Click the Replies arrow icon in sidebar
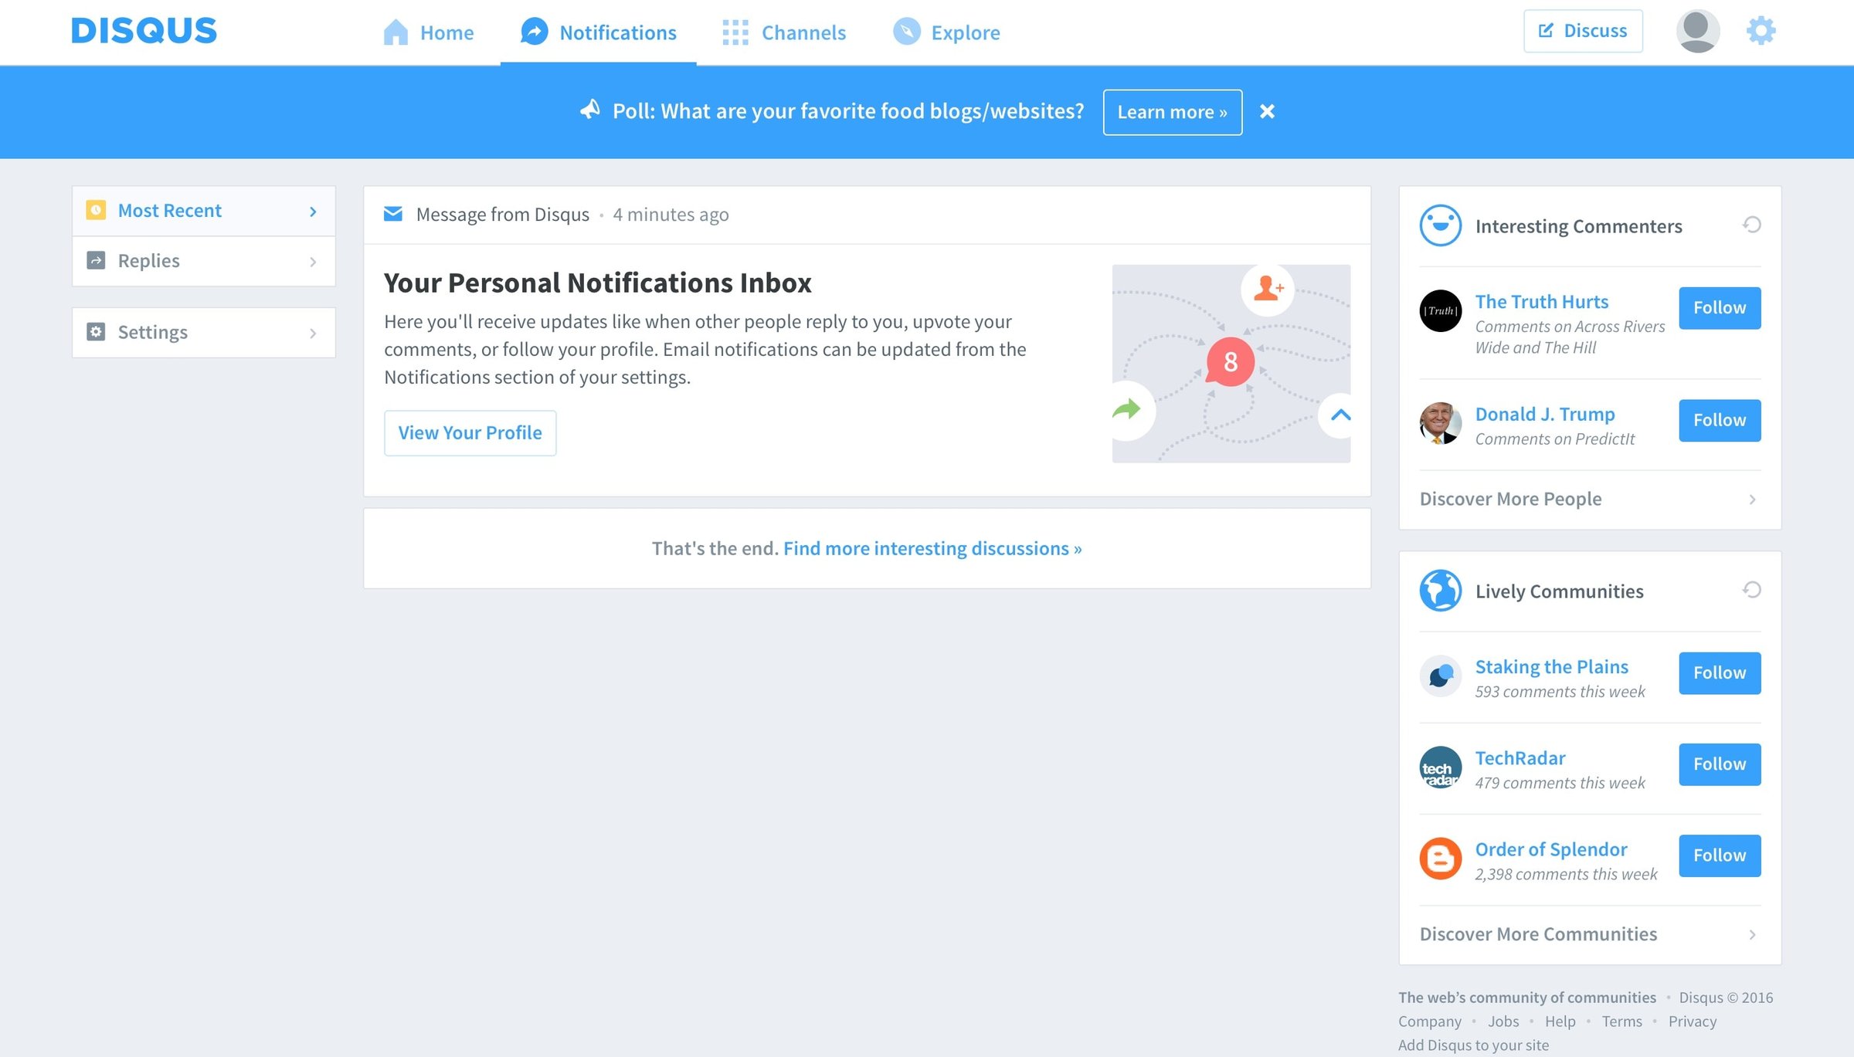This screenshot has width=1854, height=1057. tap(96, 260)
